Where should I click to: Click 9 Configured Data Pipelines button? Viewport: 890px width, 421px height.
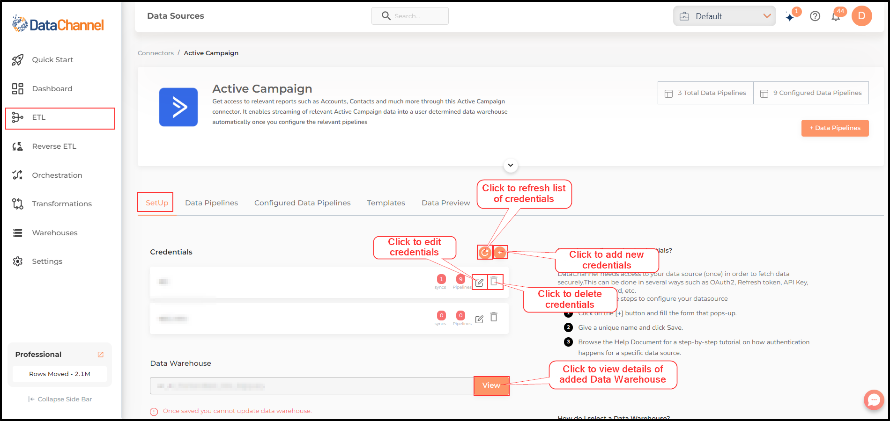[811, 93]
